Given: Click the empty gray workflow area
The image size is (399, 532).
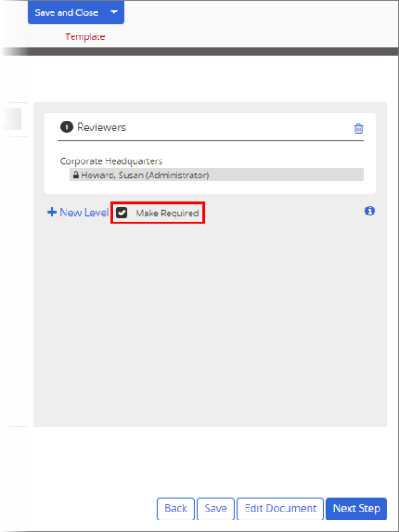Looking at the screenshot, I should 210,323.
